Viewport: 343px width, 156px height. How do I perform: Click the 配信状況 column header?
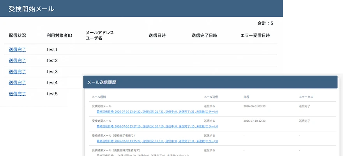click(17, 35)
